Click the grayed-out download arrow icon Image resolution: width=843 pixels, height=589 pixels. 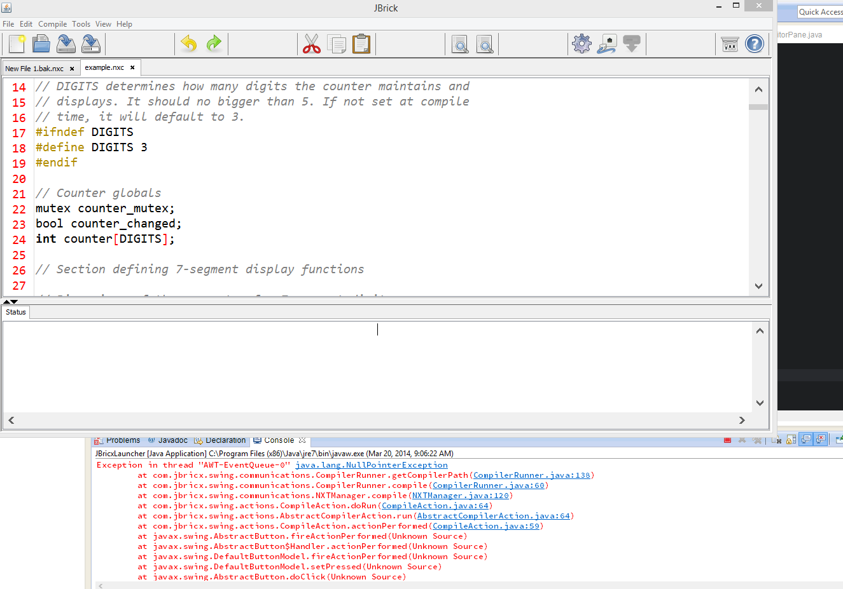pos(632,44)
